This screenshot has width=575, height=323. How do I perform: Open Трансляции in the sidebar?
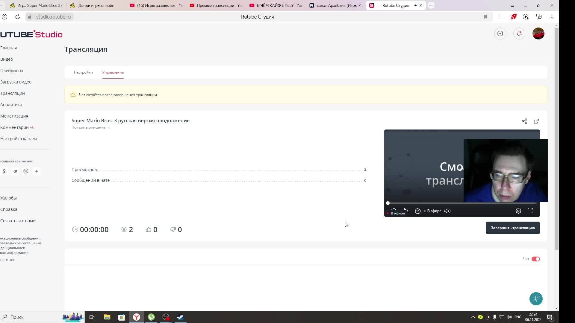click(x=12, y=93)
